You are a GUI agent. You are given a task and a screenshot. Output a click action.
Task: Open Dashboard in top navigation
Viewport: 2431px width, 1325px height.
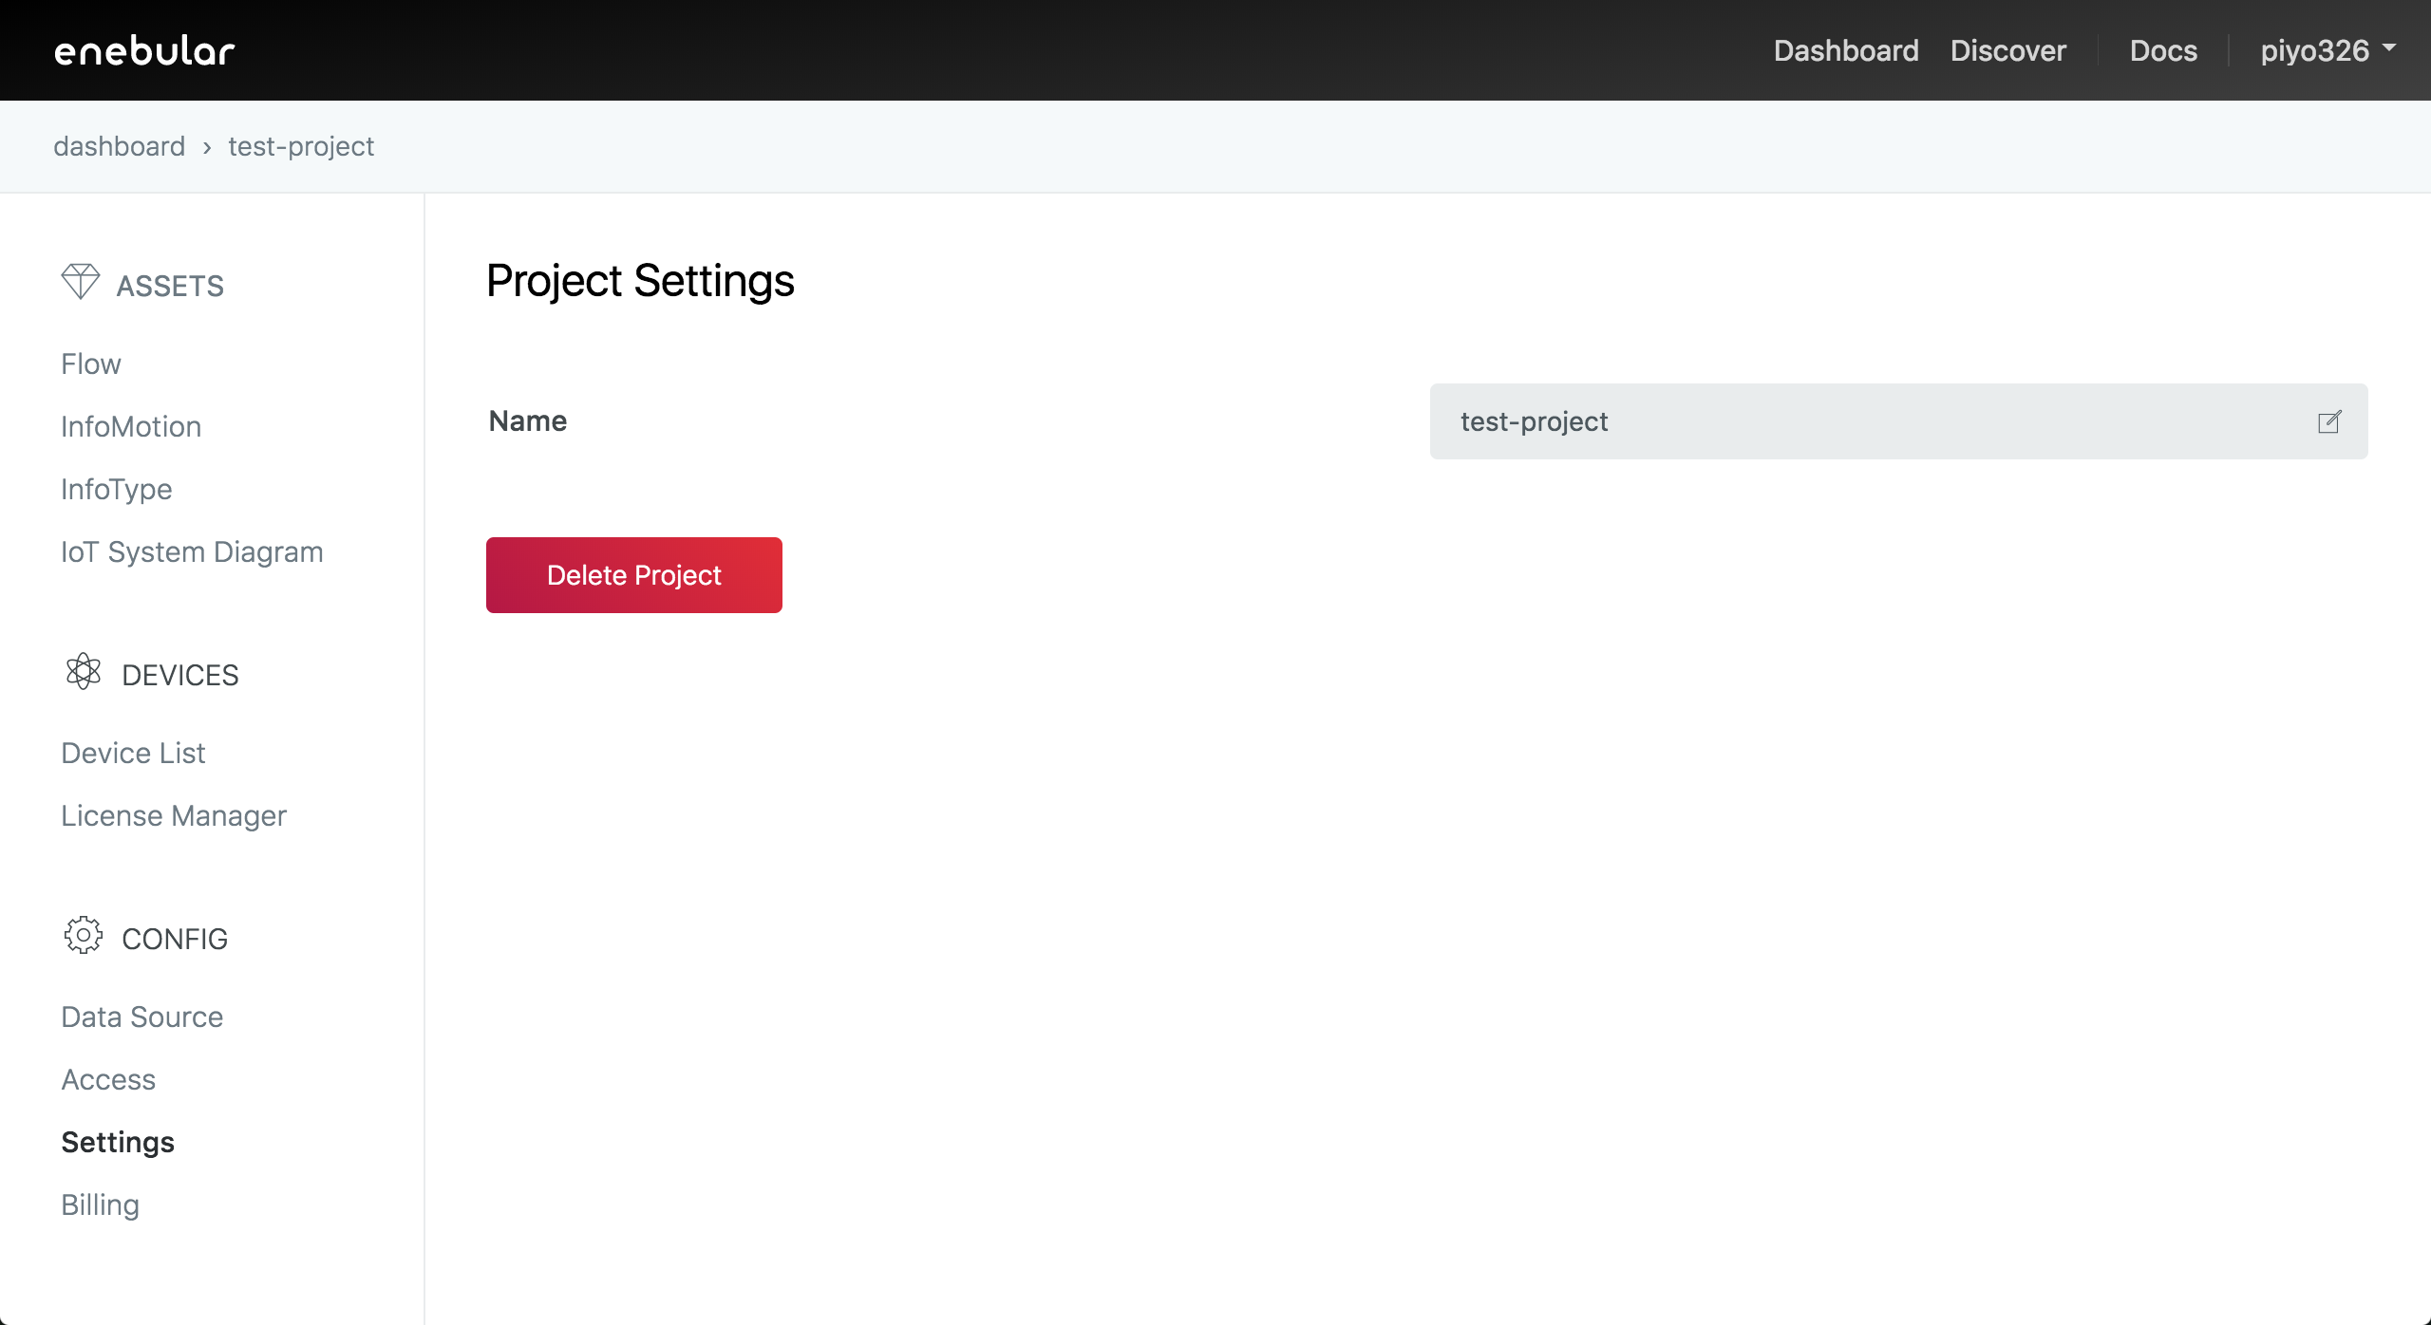point(1846,50)
